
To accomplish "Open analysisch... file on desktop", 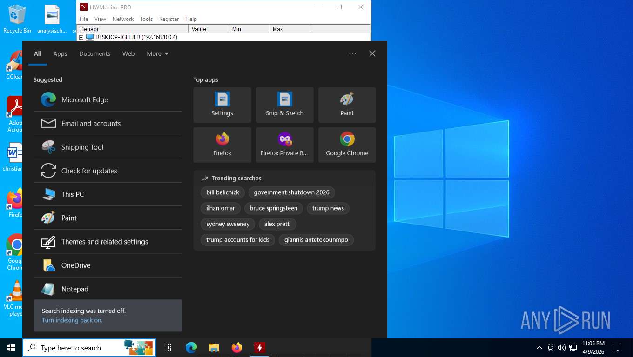I will tap(52, 19).
